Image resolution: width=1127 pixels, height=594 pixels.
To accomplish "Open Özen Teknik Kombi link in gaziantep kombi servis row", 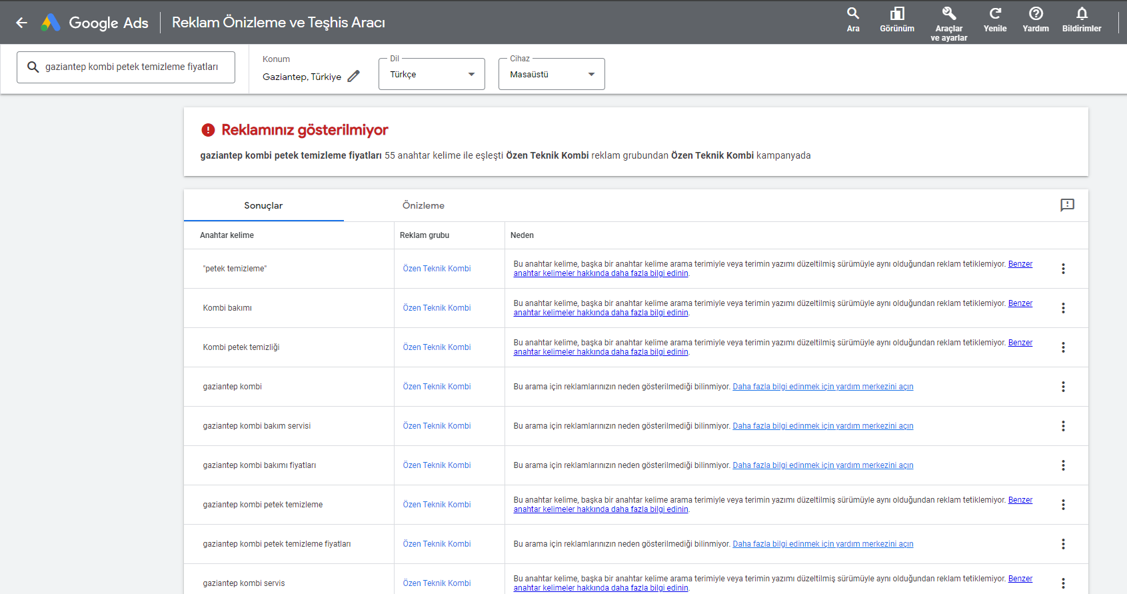I will point(437,583).
